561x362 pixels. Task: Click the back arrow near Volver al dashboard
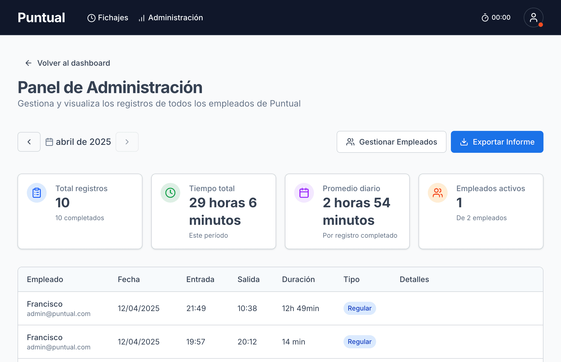pos(29,63)
